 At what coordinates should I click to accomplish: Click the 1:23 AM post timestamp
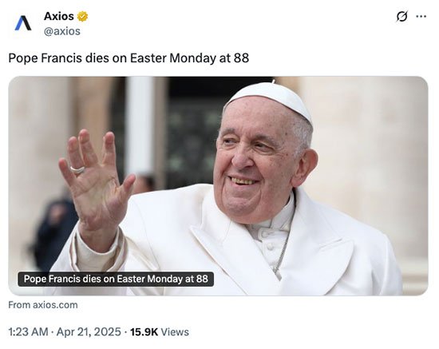click(28, 332)
